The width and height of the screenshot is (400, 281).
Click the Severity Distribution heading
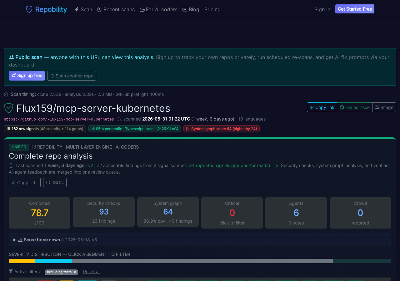69,254
